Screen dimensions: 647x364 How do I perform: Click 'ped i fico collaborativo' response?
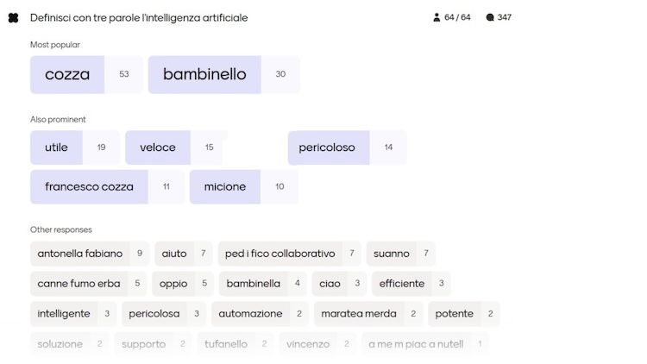[280, 254]
